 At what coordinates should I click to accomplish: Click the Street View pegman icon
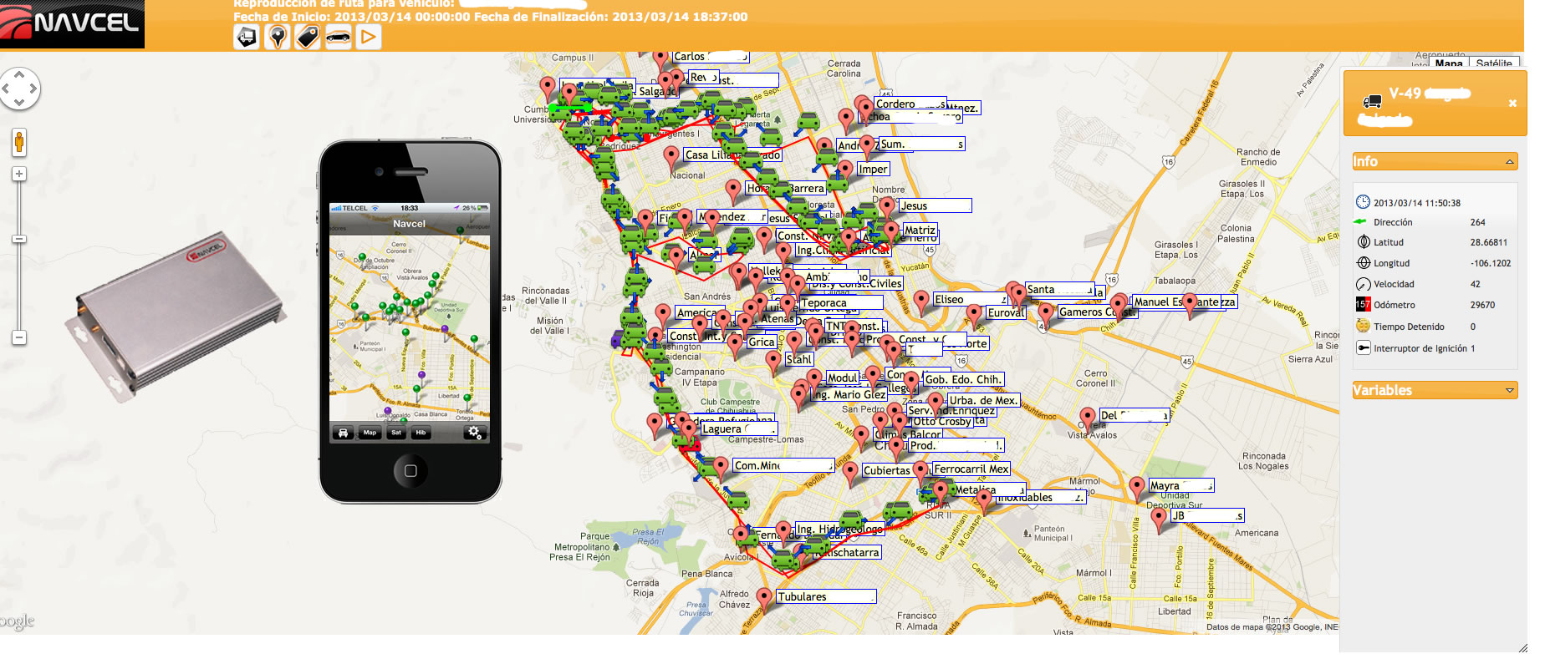point(19,143)
